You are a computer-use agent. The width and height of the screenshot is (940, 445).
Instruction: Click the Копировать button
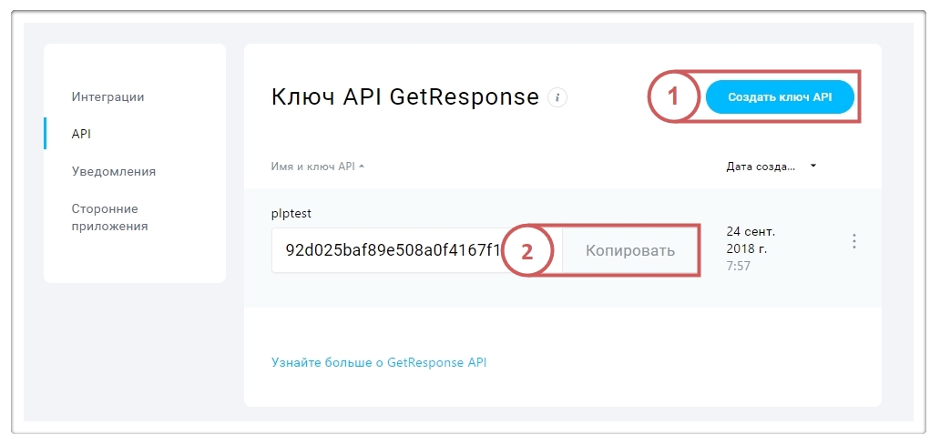coord(630,250)
